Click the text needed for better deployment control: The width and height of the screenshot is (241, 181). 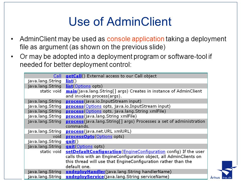tap(76, 65)
